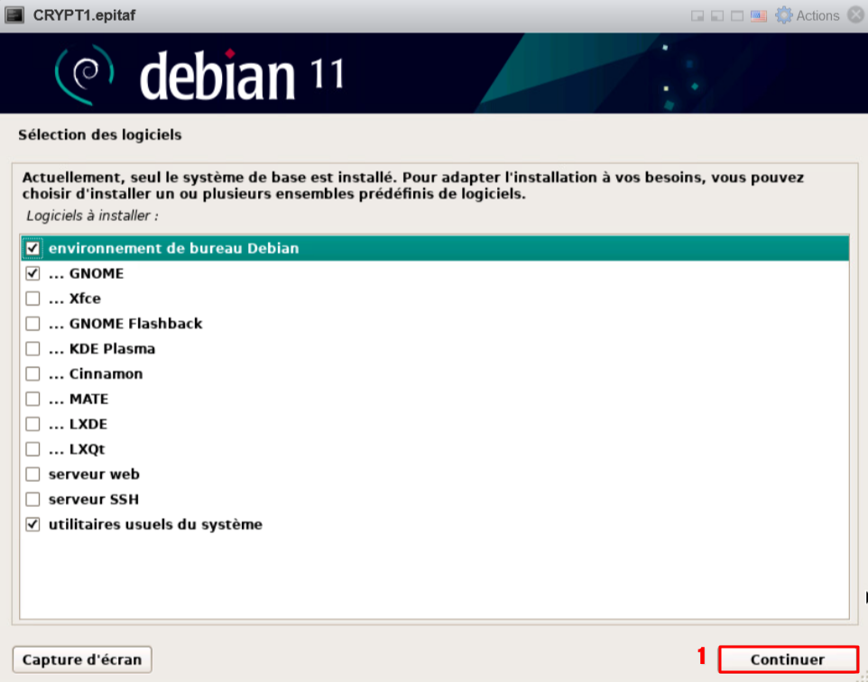Check the serveur SSH option
868x682 pixels.
tap(33, 499)
